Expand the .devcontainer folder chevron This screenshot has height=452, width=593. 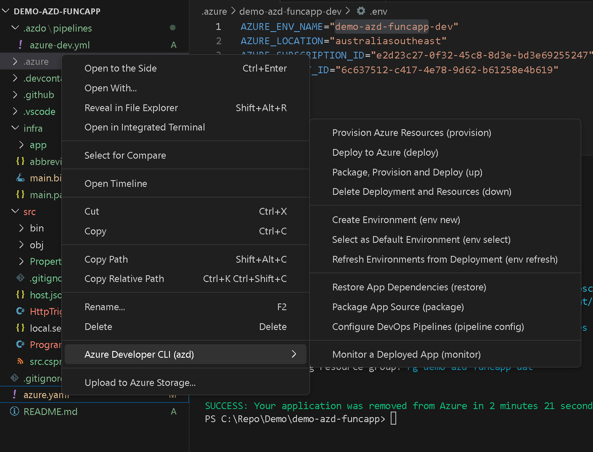15,78
